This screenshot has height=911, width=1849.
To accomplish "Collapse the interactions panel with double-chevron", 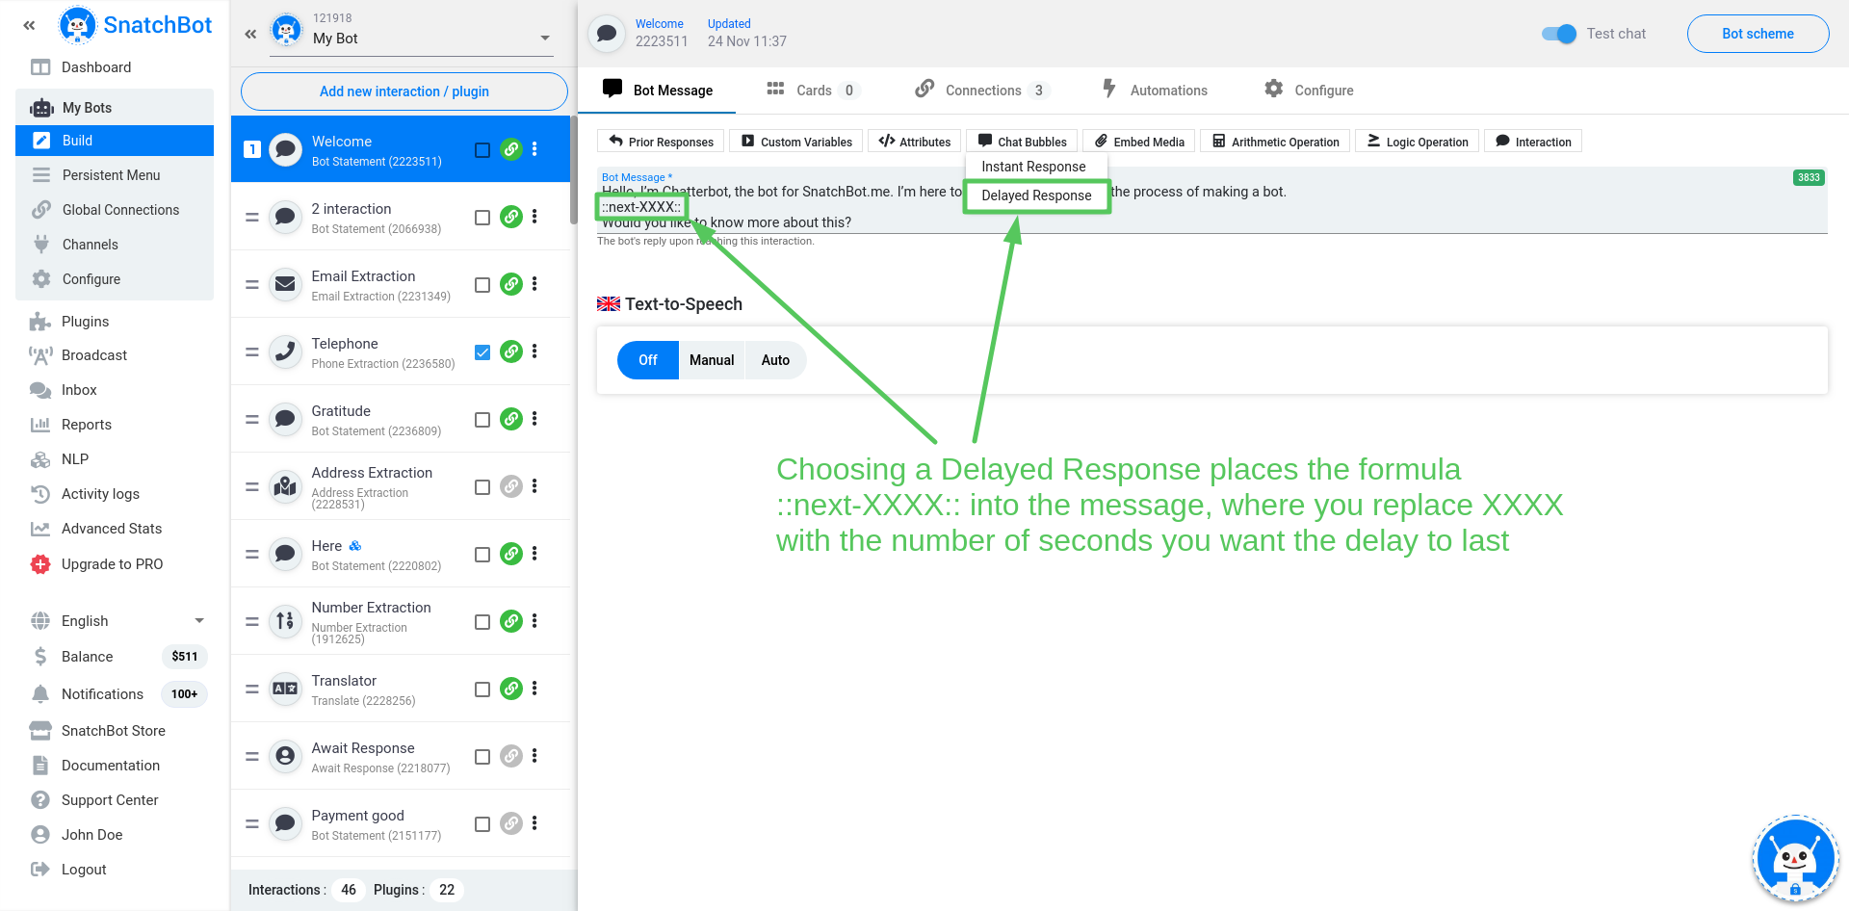I will (250, 34).
